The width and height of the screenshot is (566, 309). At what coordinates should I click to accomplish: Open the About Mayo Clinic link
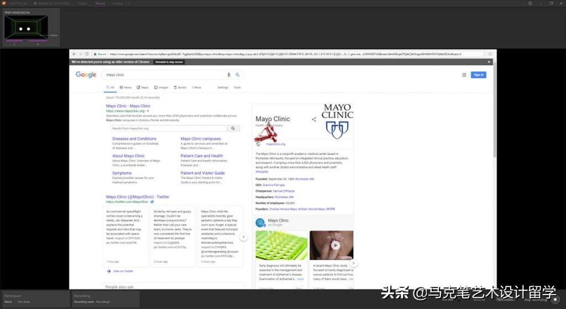(128, 156)
